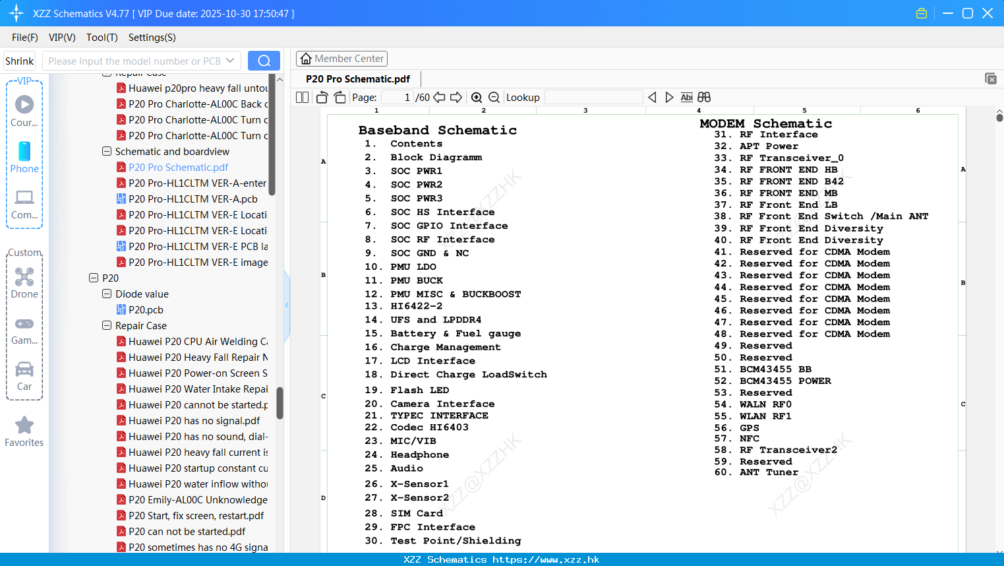Click the binoculars search icon

(704, 98)
